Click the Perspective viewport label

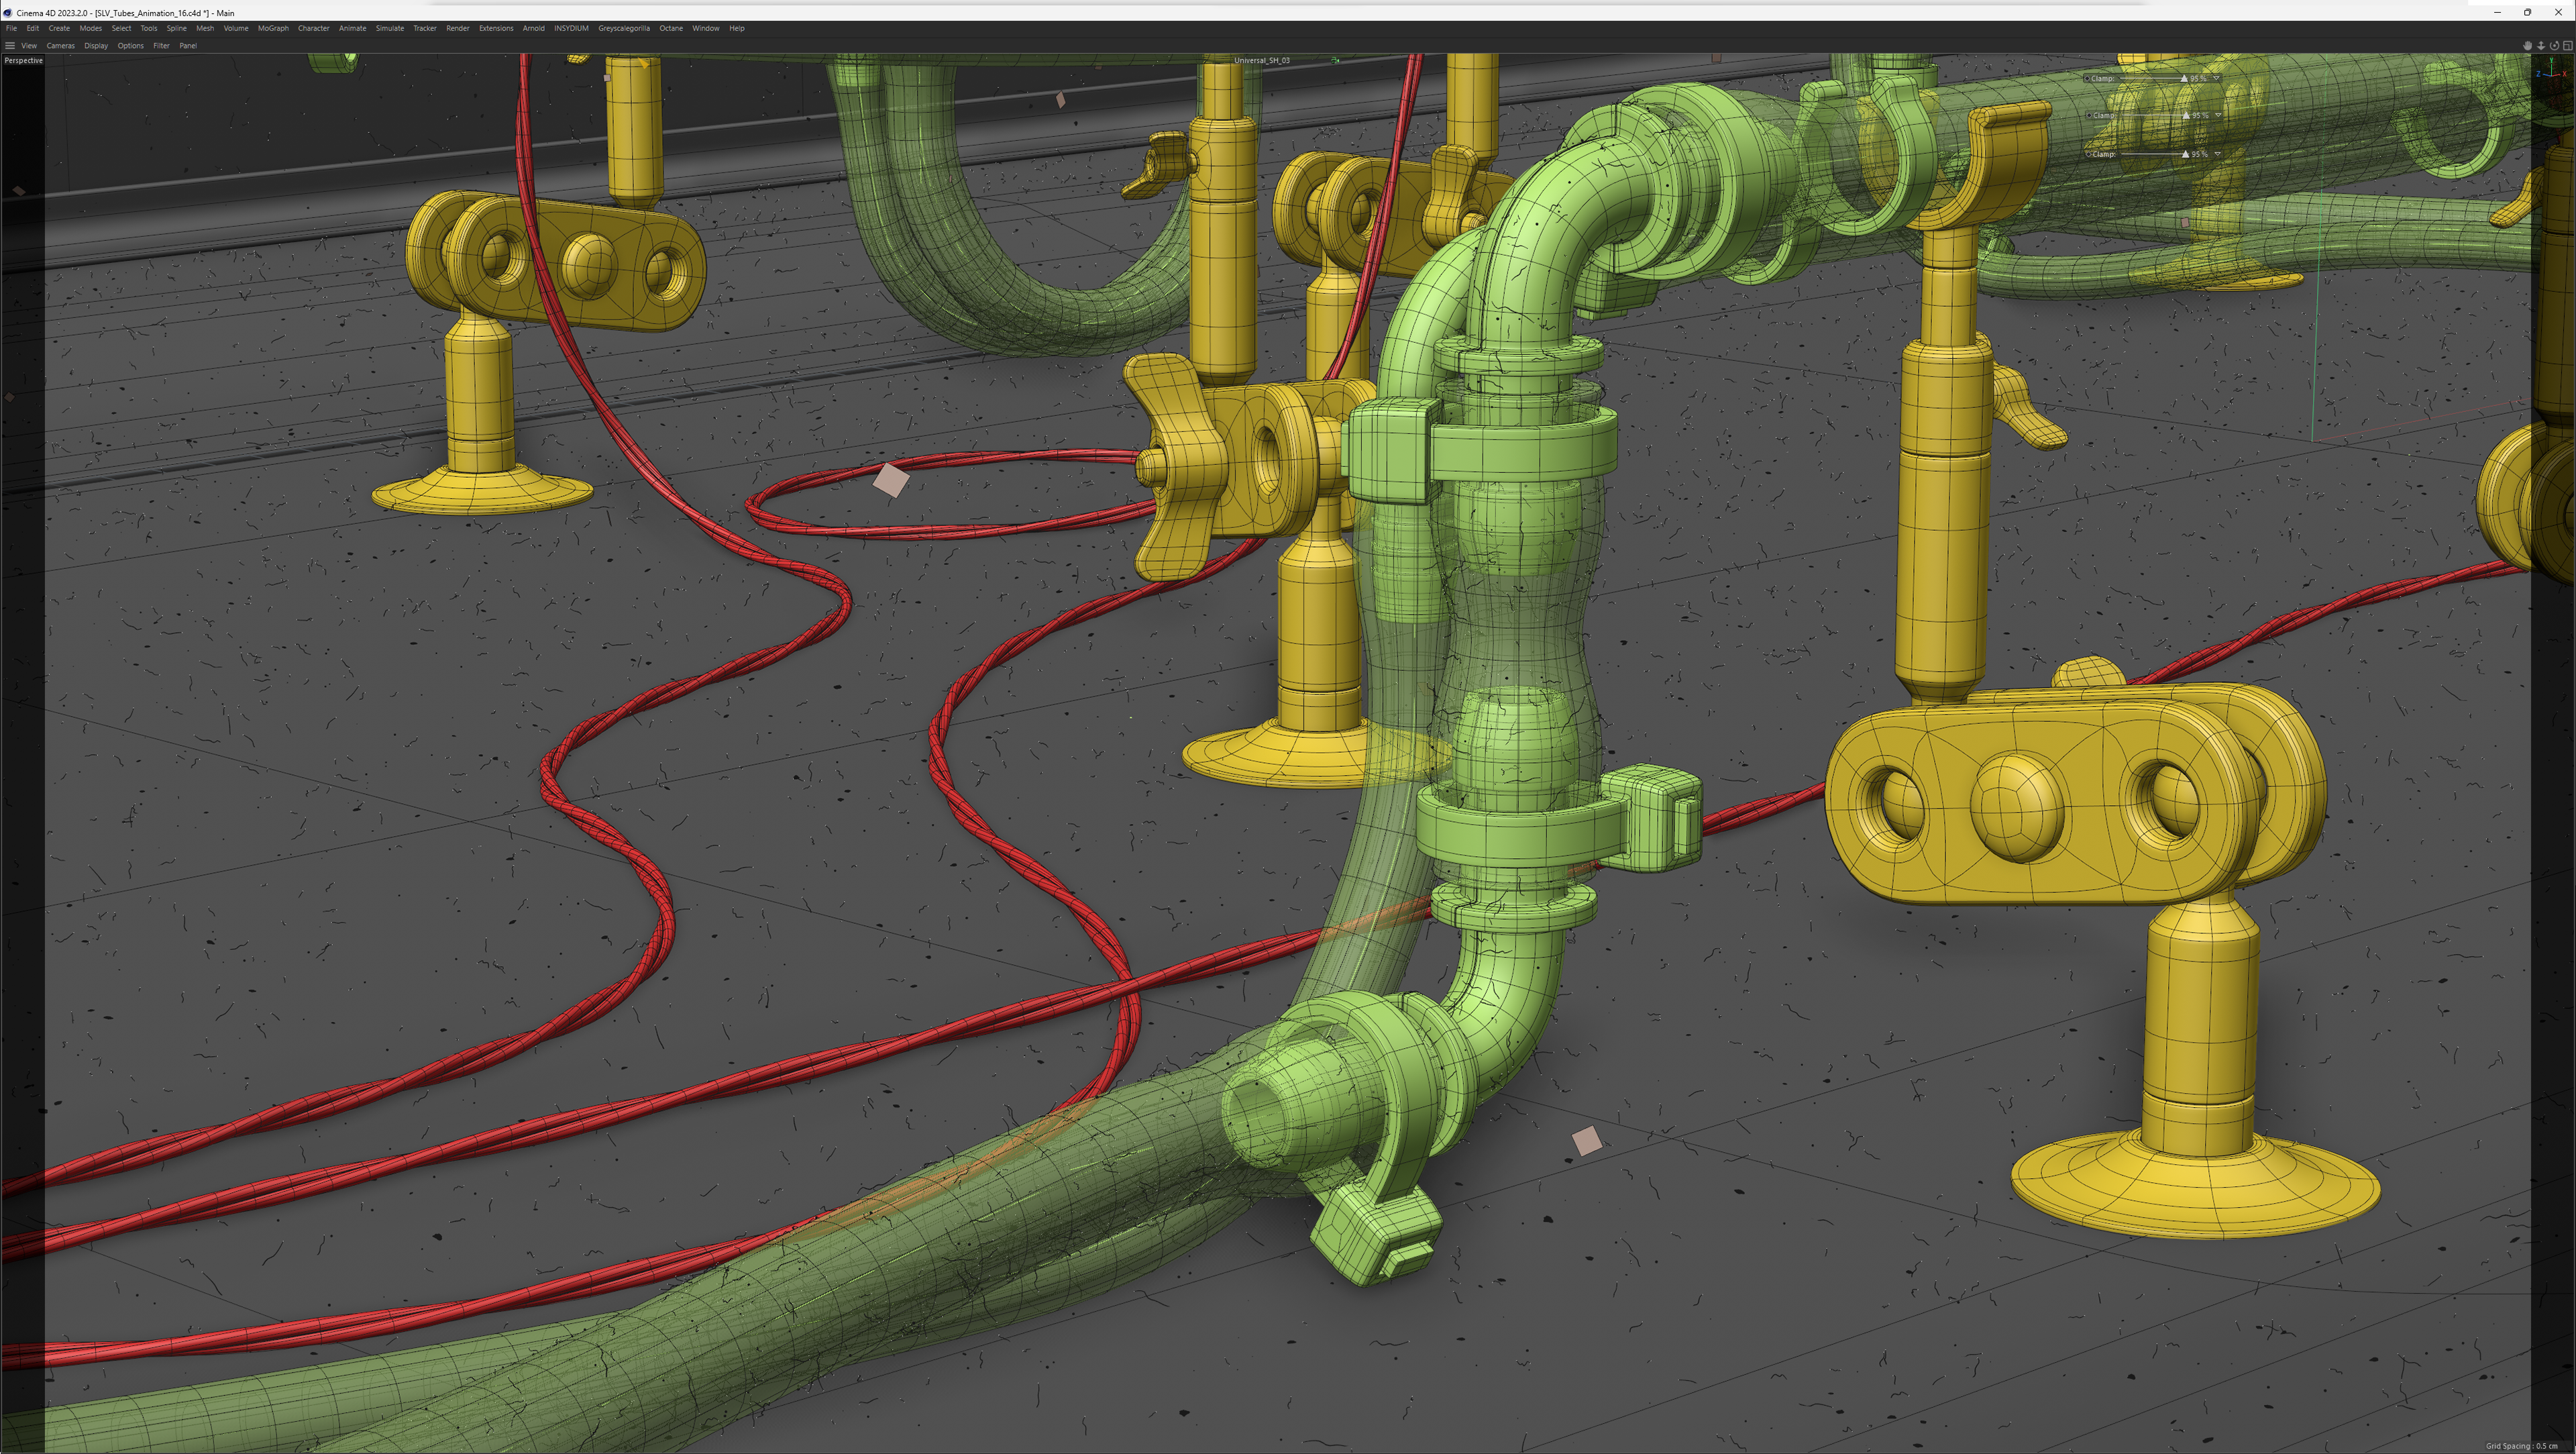[23, 61]
